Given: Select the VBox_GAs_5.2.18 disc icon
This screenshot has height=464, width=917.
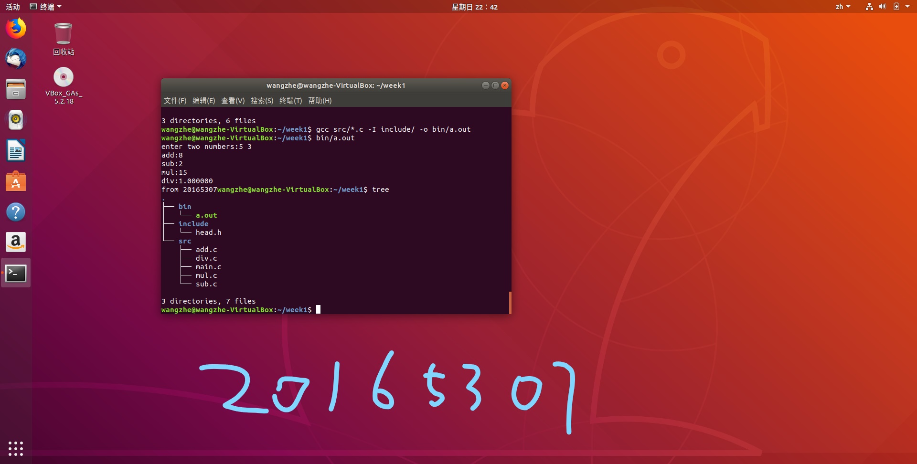Looking at the screenshot, I should point(64,86).
